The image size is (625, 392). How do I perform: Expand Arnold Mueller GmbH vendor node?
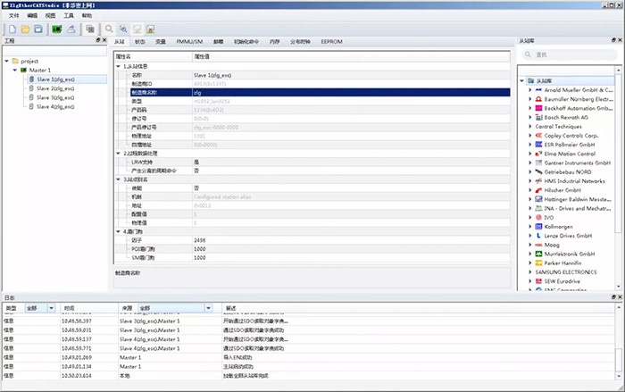(530, 89)
